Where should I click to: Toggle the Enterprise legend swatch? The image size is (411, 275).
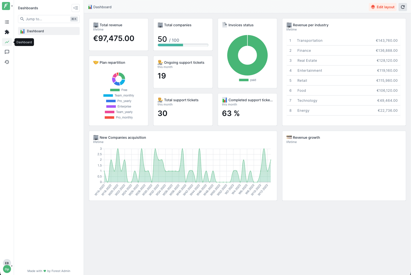111,106
